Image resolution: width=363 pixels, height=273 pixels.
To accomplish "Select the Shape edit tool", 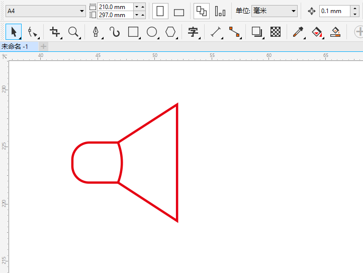I will (x=32, y=32).
